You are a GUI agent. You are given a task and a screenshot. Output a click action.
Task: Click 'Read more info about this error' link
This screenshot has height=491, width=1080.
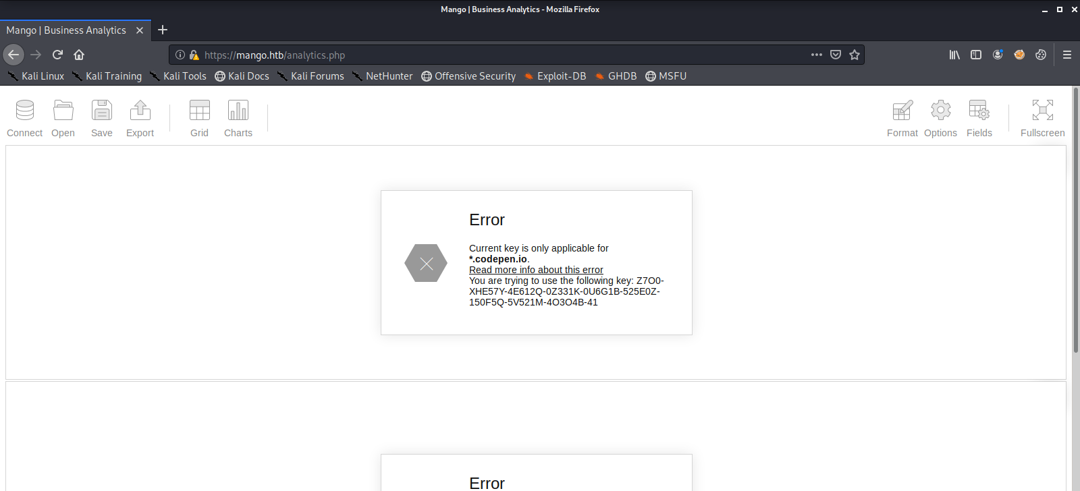(x=536, y=270)
